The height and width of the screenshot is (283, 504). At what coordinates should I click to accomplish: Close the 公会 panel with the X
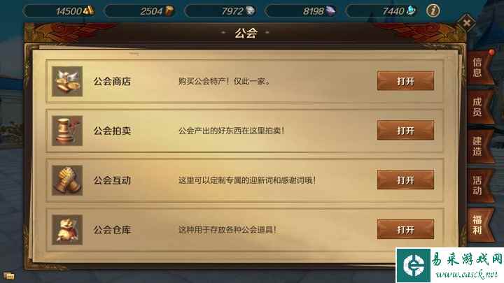[x=466, y=22]
